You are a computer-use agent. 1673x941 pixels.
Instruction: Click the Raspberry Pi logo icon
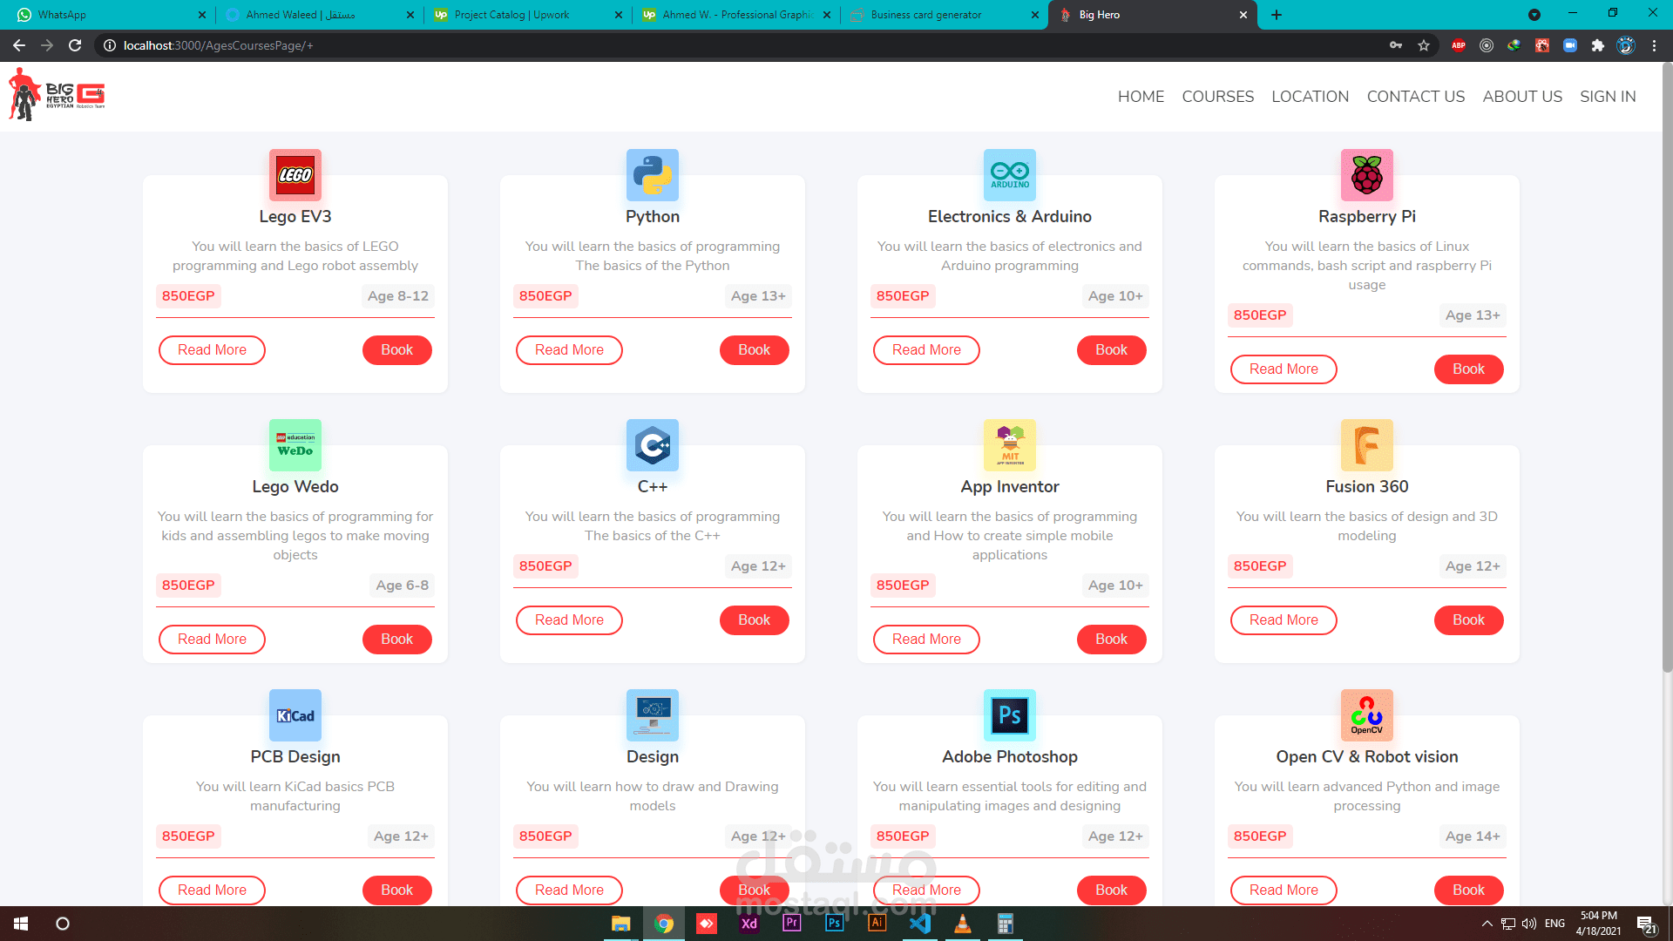point(1366,175)
